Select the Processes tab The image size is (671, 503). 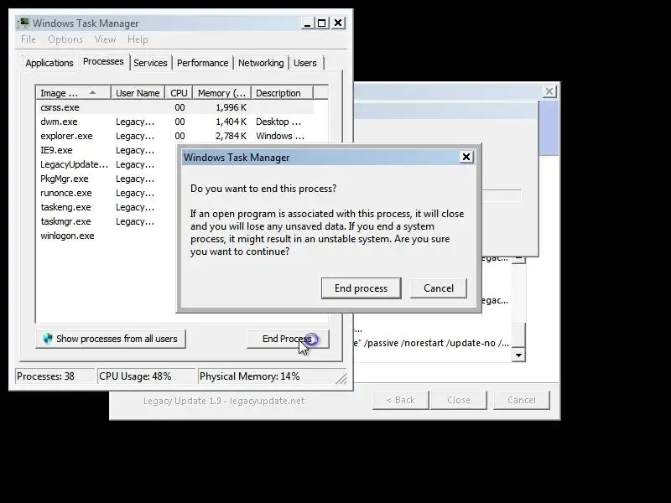click(x=103, y=61)
